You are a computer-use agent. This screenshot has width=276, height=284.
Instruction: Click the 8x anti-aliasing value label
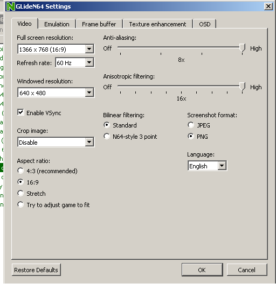point(181,60)
